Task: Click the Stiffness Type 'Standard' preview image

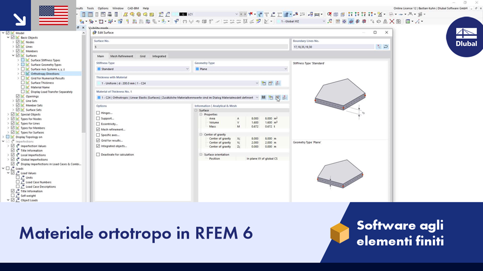Action: point(340,98)
